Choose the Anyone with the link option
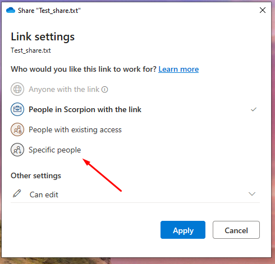 point(64,89)
